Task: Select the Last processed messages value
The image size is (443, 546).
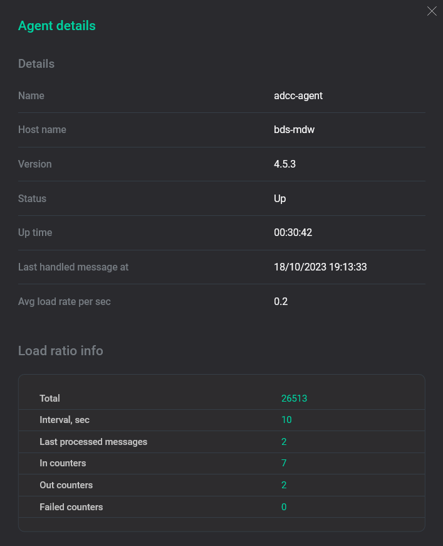Action: pos(284,441)
